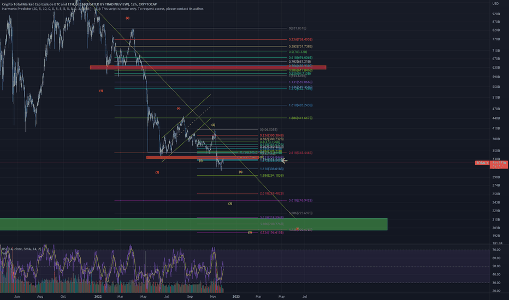Click the 1.618(308.018B) Fibonacci label
509x300 pixels.
(272, 169)
